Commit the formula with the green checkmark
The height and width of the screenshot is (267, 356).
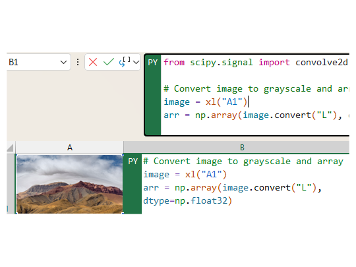tap(109, 62)
